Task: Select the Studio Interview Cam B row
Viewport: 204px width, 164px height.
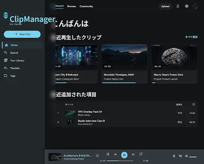Action: tap(126, 122)
